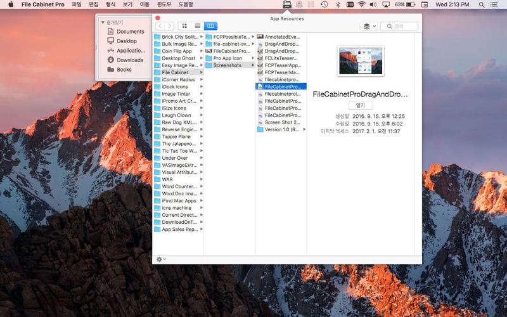Switch to column view
Viewport: 507px width, 317px height.
210,26
